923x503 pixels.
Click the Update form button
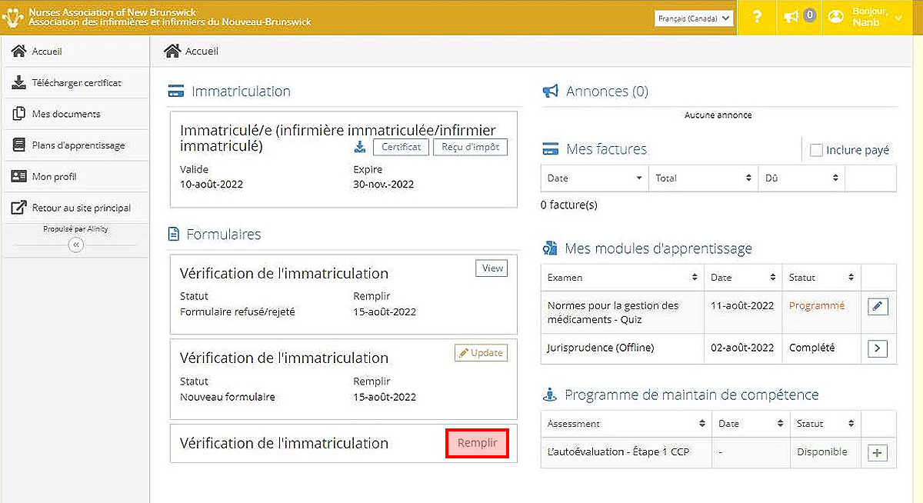pyautogui.click(x=481, y=353)
